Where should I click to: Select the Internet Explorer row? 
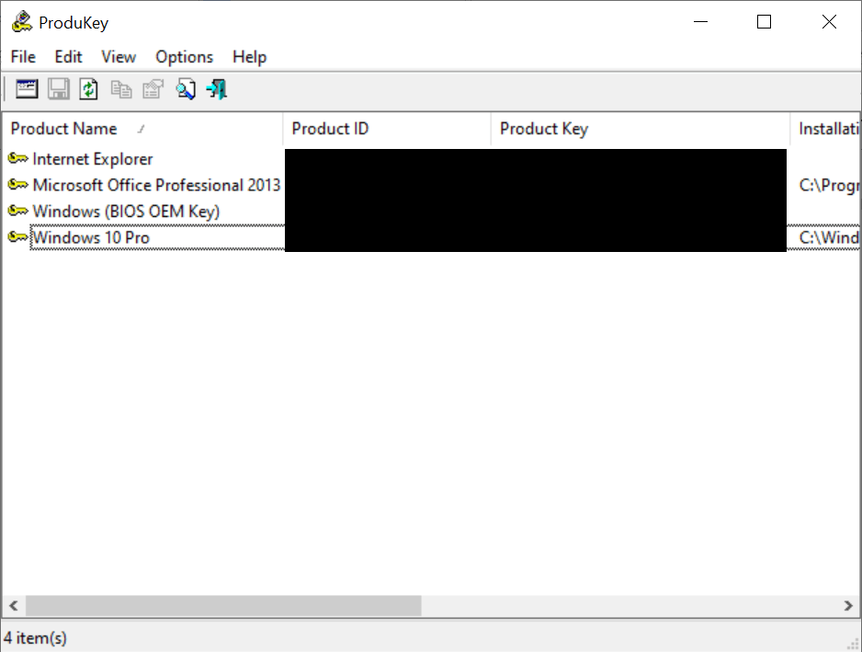coord(431,159)
